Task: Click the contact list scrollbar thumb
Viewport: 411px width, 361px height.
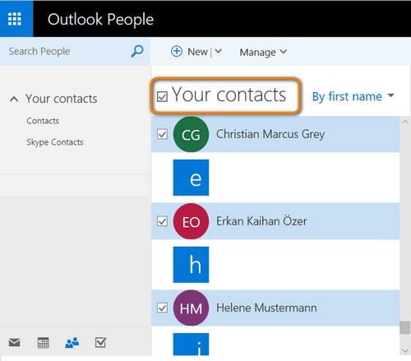Action: pos(404,327)
